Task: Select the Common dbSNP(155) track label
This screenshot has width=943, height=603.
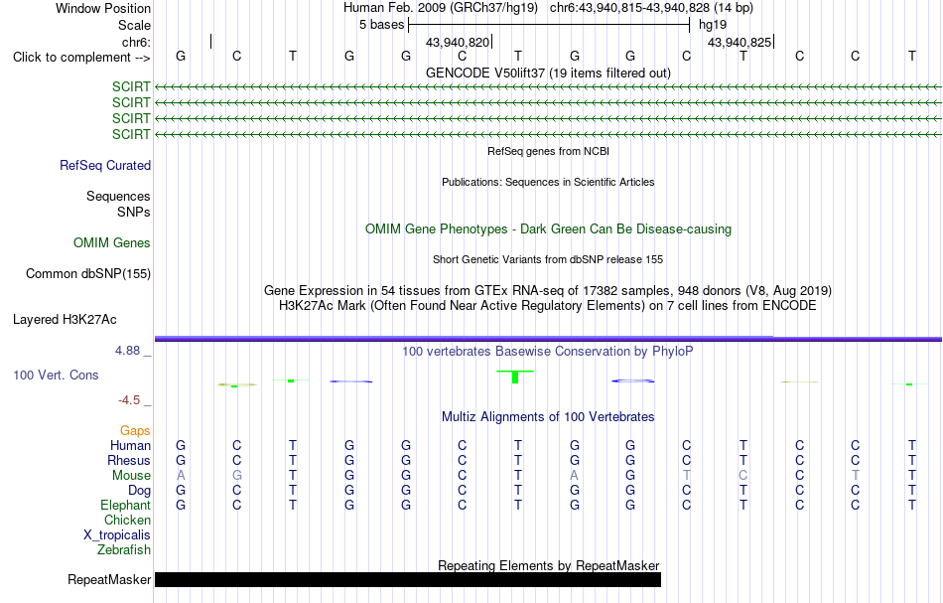Action: [x=88, y=274]
